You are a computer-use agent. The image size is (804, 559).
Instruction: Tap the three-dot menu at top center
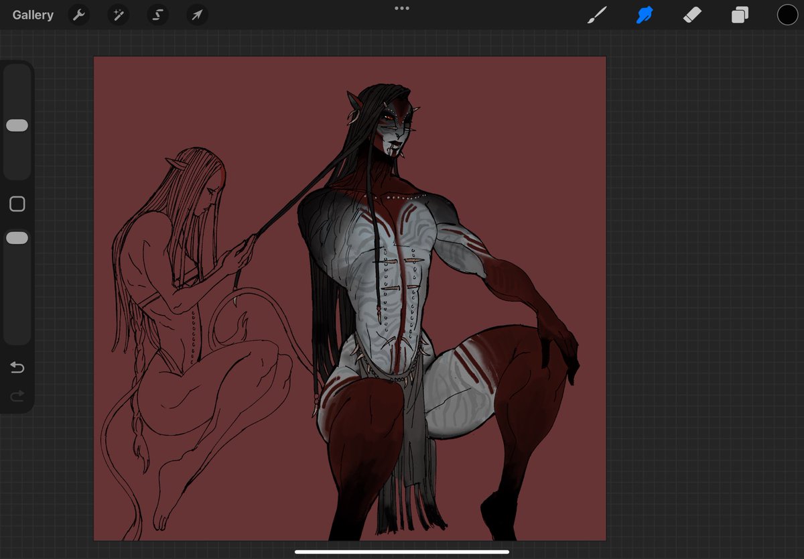402,8
